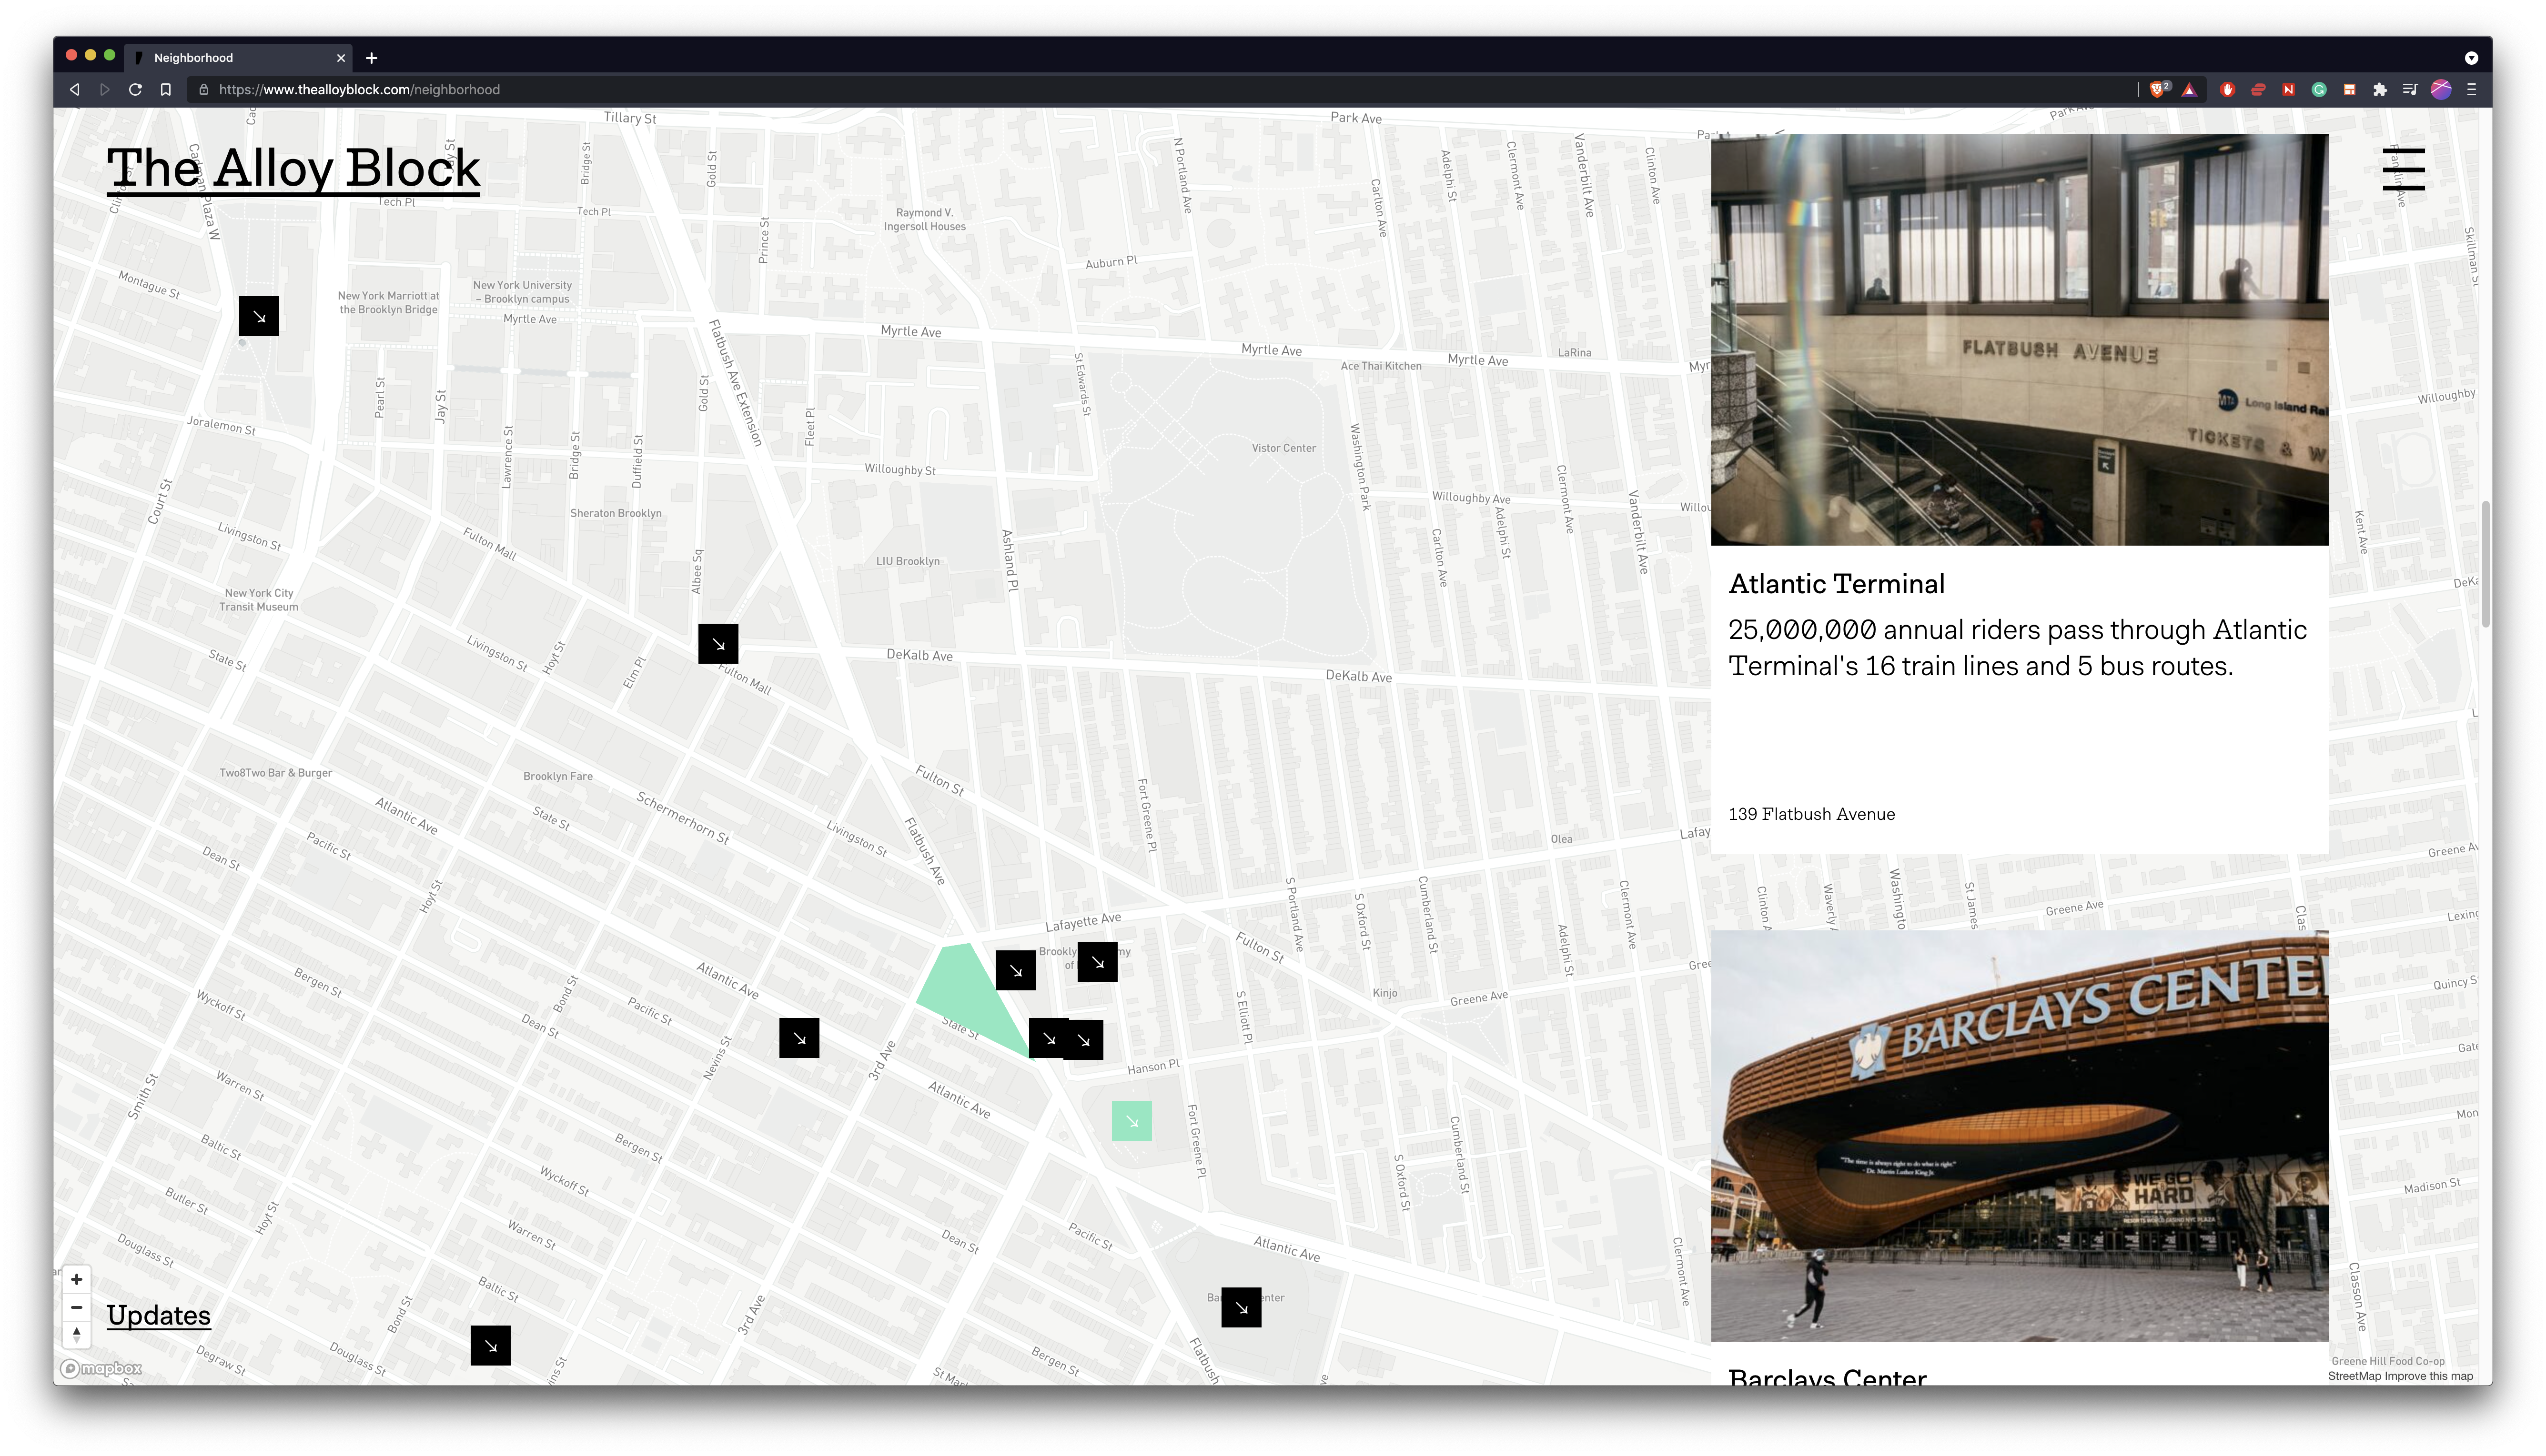Select the light green highlighted map marker
Viewport: 2546px width, 1456px height.
[x=1132, y=1121]
